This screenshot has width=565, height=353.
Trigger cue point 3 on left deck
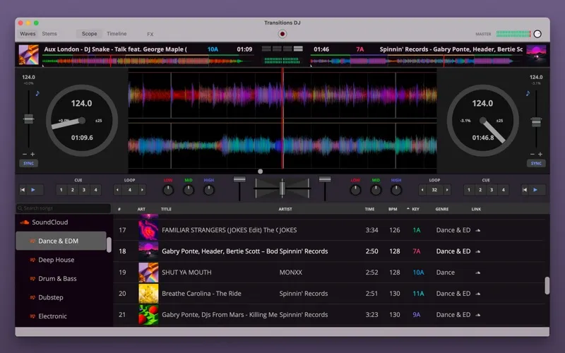tap(84, 190)
